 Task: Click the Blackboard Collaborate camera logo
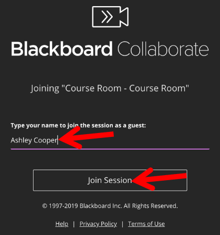(110, 17)
